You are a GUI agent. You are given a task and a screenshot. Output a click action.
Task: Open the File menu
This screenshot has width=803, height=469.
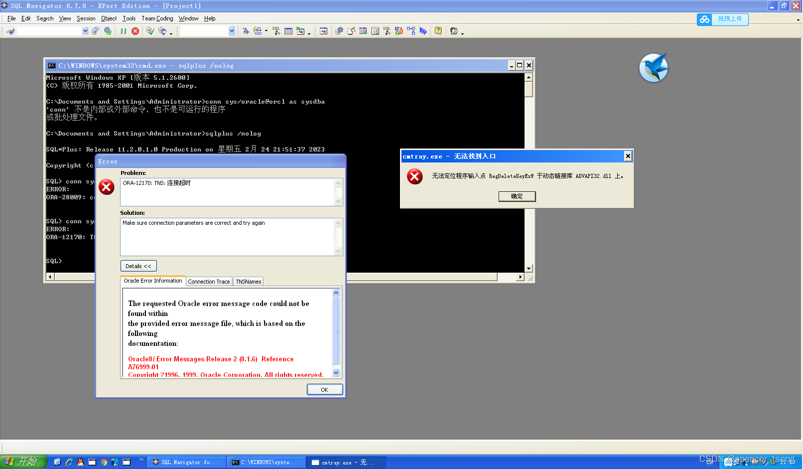pyautogui.click(x=11, y=18)
